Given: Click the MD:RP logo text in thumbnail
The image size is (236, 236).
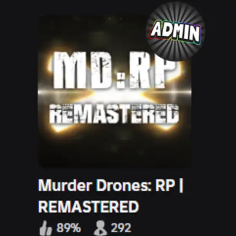Looking at the screenshot, I should point(114,70).
